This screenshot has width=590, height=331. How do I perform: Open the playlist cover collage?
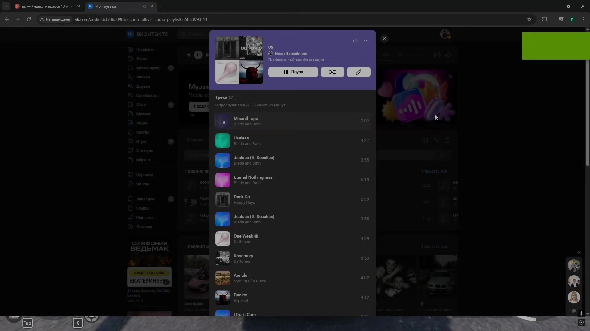[239, 60]
